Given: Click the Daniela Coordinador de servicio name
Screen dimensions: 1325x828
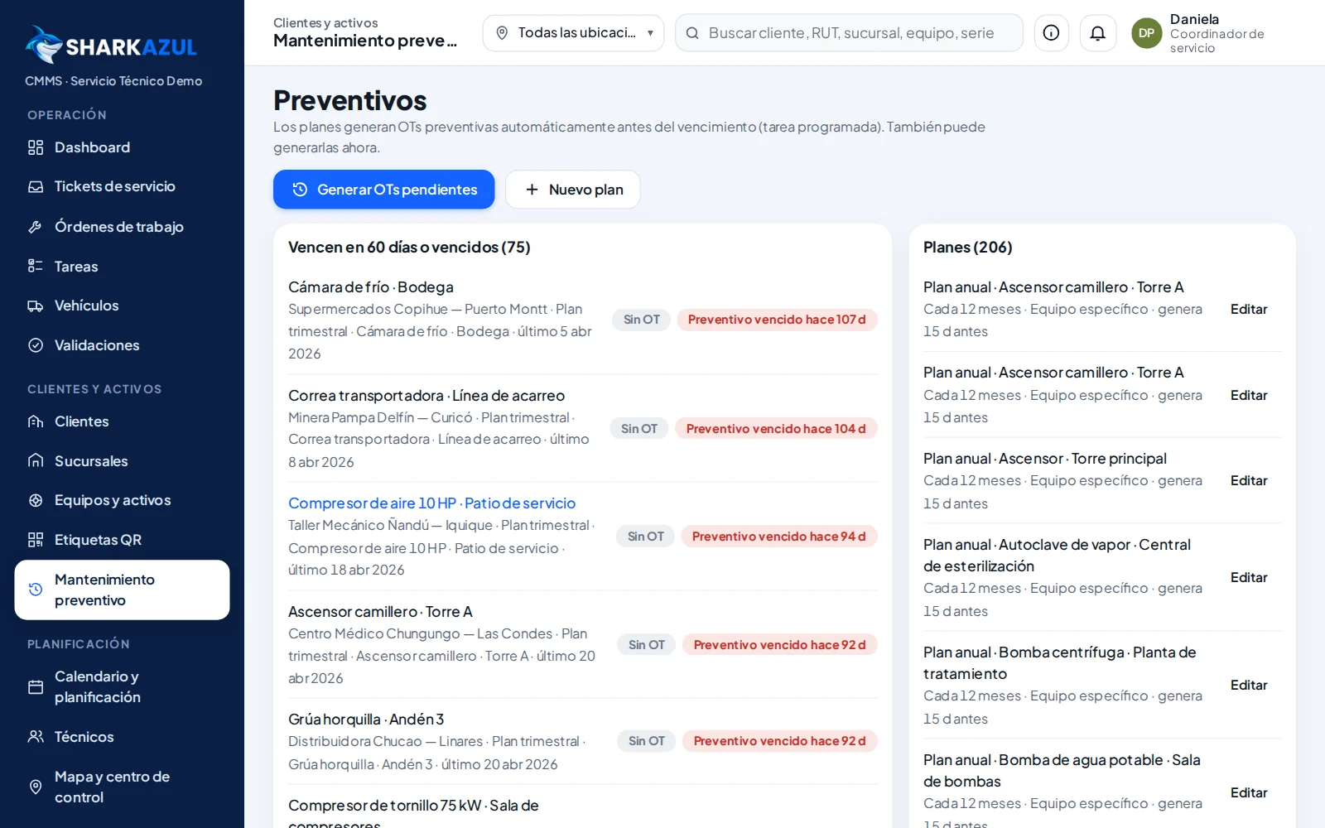Looking at the screenshot, I should pos(1217,33).
